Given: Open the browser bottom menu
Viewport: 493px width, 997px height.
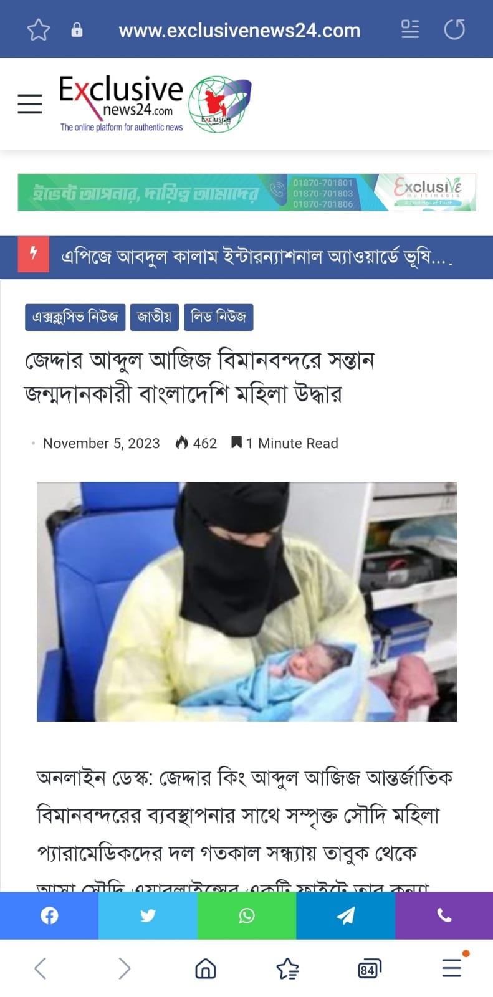Looking at the screenshot, I should point(452,968).
